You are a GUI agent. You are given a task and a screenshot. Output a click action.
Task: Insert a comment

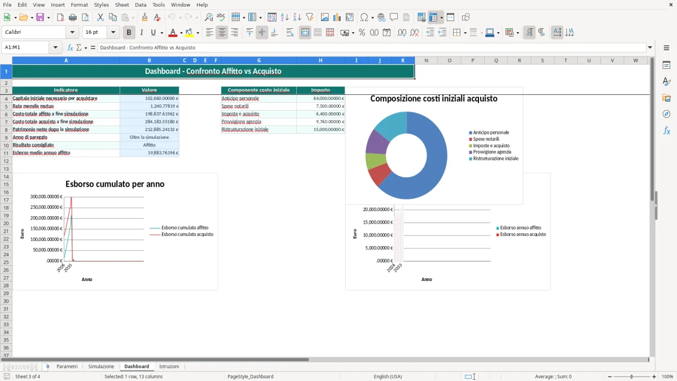[394, 17]
